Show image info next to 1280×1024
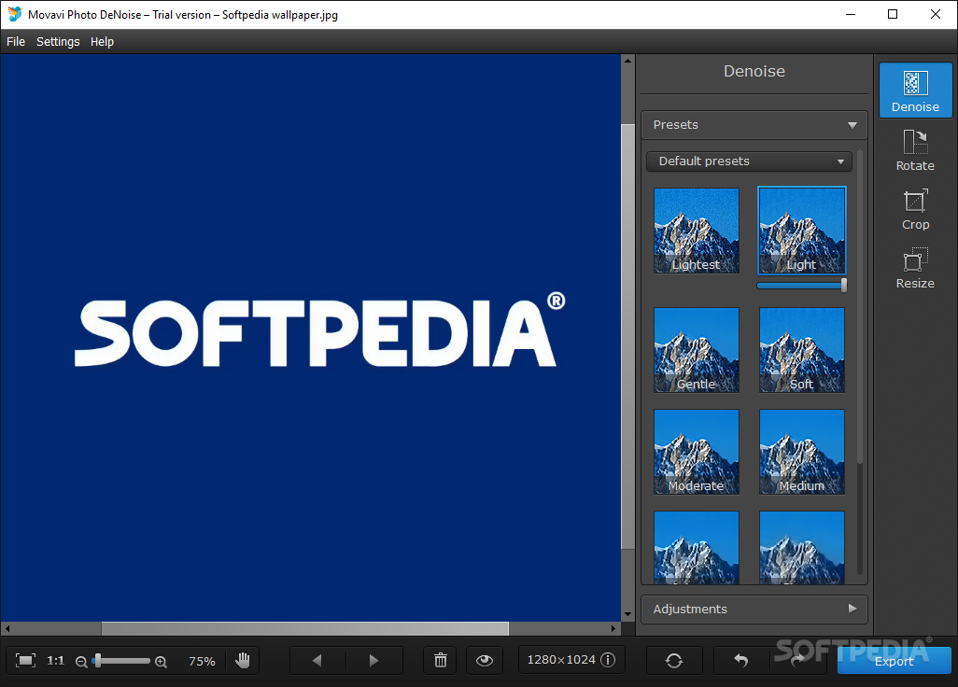 coord(608,660)
